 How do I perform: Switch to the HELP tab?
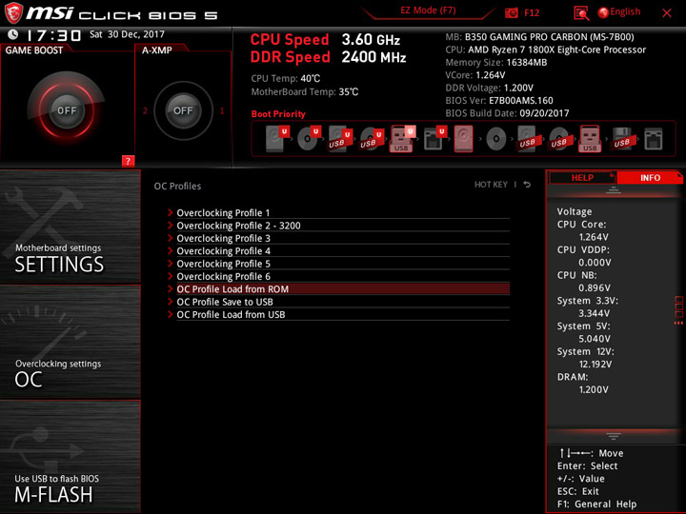pyautogui.click(x=582, y=177)
